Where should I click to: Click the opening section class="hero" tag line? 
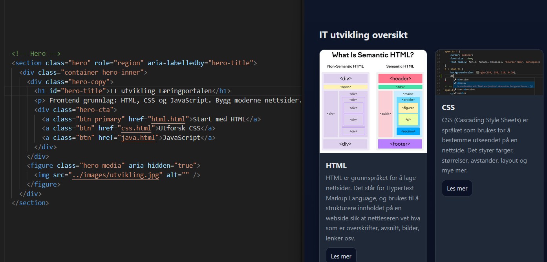pyautogui.click(x=134, y=63)
